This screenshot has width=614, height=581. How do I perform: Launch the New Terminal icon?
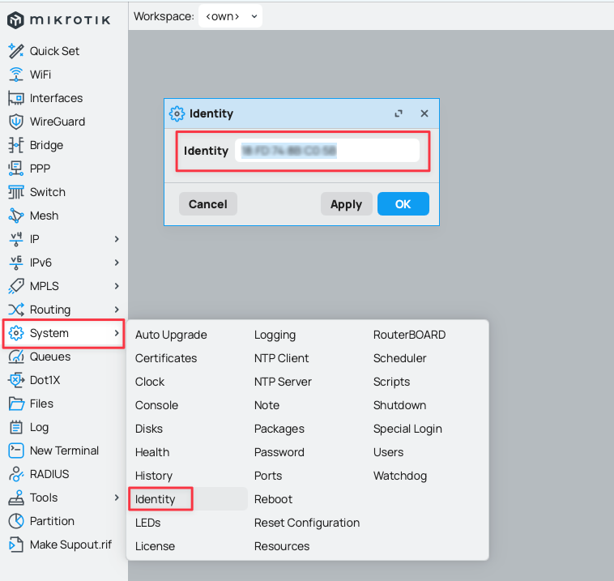(x=16, y=451)
